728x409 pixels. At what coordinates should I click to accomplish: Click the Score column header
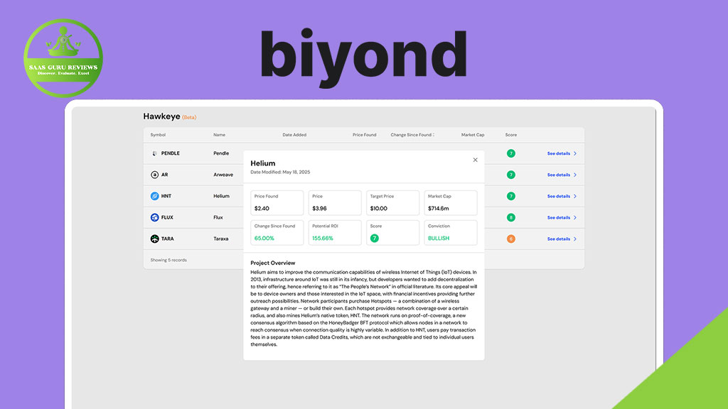click(510, 135)
